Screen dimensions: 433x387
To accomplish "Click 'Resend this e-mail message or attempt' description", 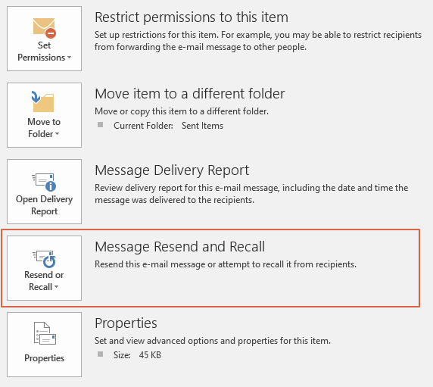I will point(226,264).
